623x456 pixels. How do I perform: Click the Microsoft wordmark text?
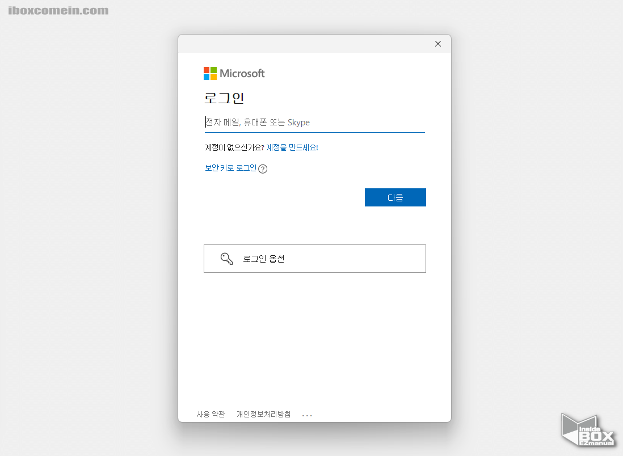tap(242, 73)
